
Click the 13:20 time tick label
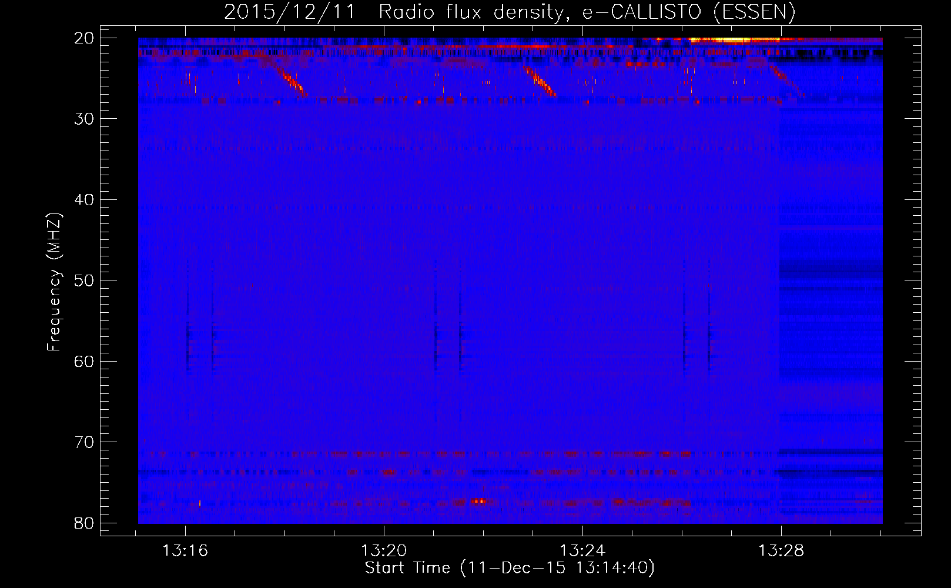coord(384,551)
